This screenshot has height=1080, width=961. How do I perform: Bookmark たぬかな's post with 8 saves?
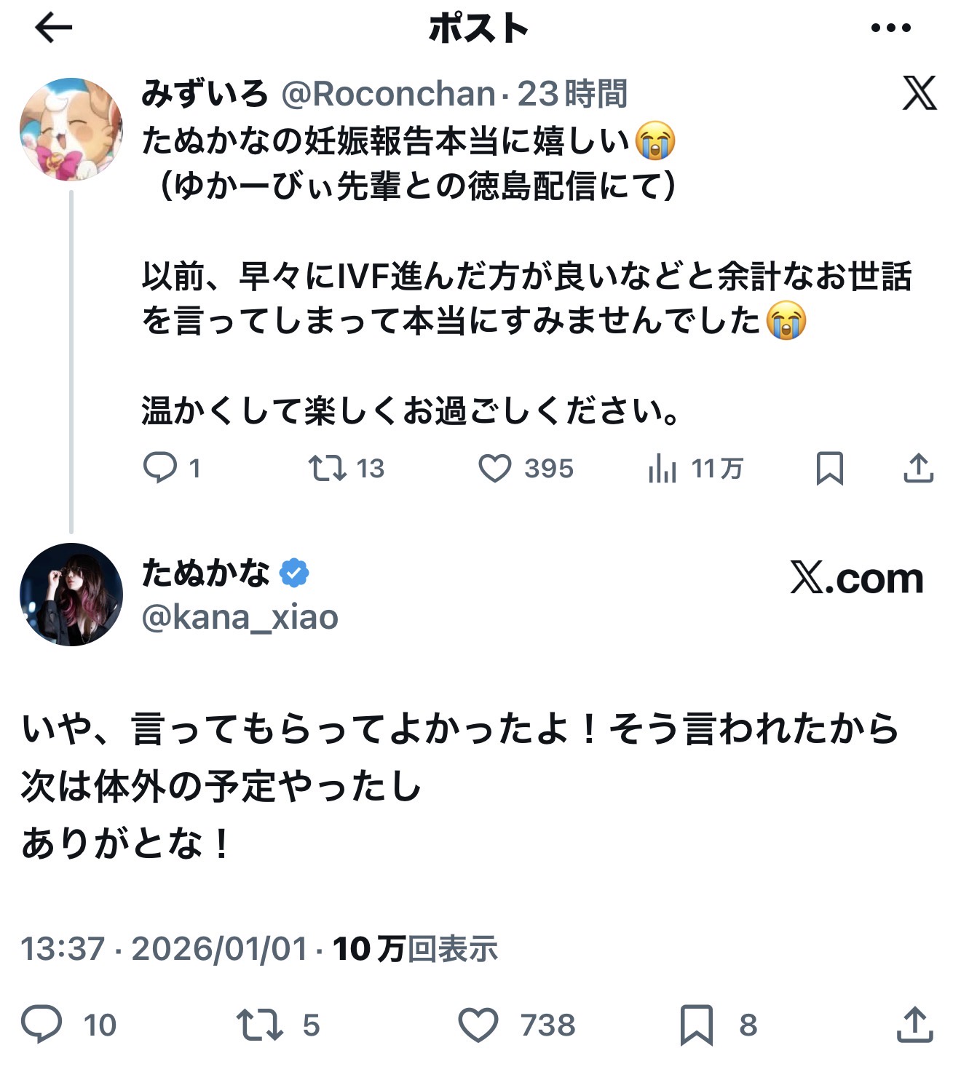coord(696,1024)
